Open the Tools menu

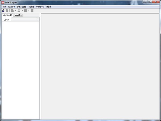[31, 6]
